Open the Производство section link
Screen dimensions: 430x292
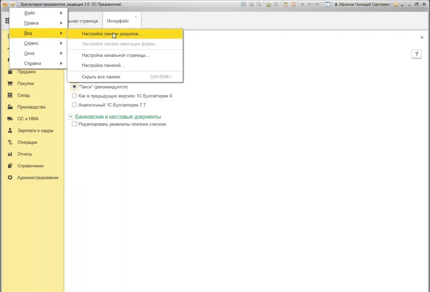point(31,107)
